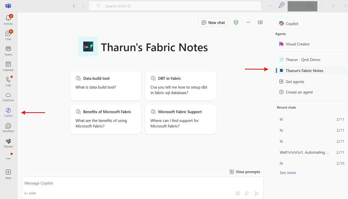Select the DBT in Fabric prompt card

click(x=181, y=86)
